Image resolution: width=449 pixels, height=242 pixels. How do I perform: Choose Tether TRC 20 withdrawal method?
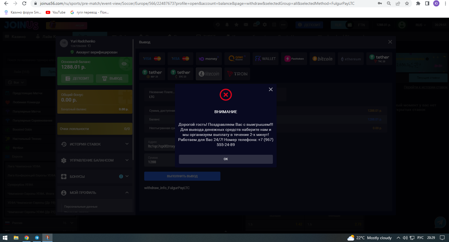[379, 59]
